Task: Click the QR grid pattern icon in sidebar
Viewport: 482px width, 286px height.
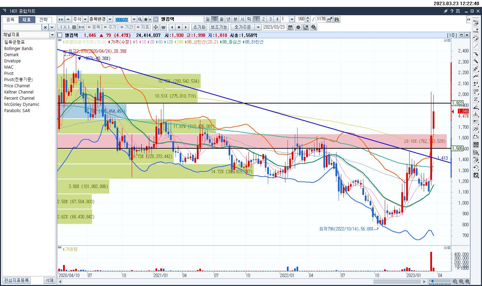Action: coord(476,145)
